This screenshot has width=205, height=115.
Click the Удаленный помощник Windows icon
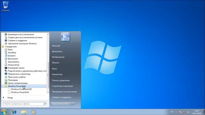point(6,43)
